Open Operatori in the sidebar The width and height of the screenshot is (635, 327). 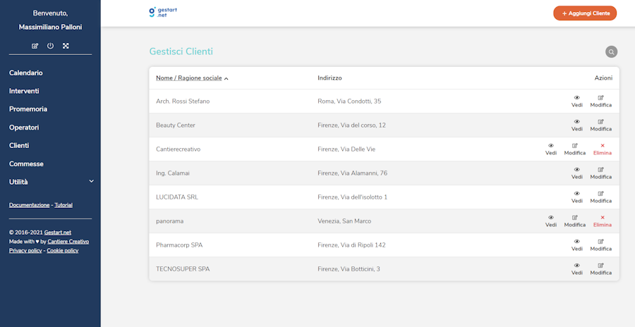point(24,128)
